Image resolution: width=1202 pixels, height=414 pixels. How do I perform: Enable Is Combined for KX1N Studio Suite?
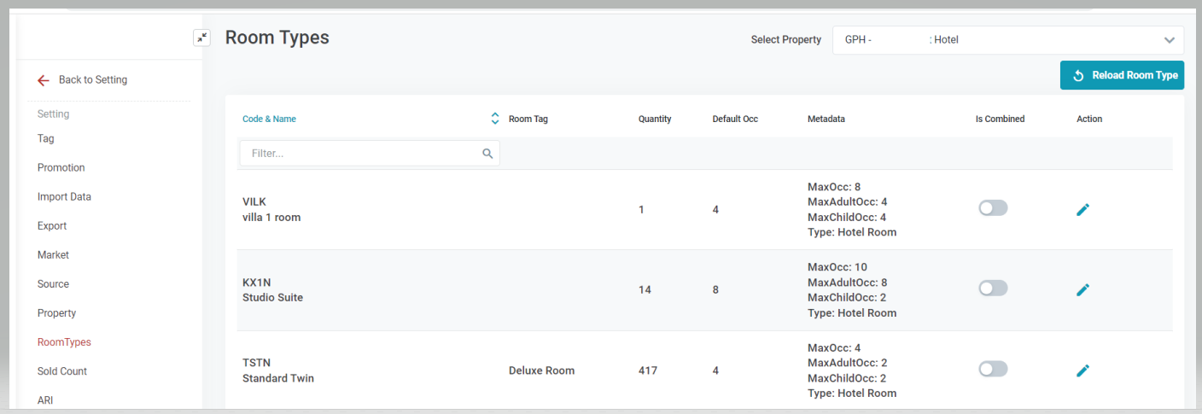pos(993,289)
